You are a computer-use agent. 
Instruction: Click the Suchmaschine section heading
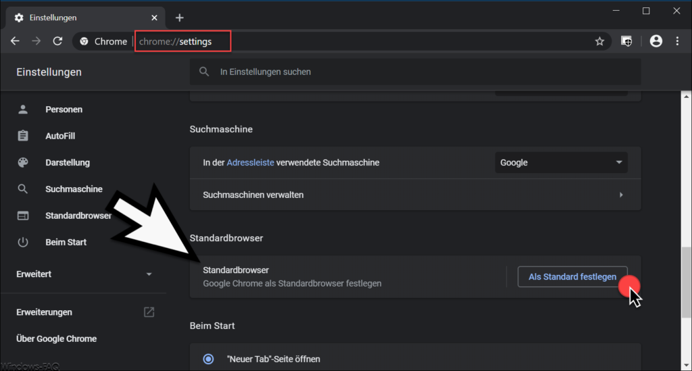[221, 129]
